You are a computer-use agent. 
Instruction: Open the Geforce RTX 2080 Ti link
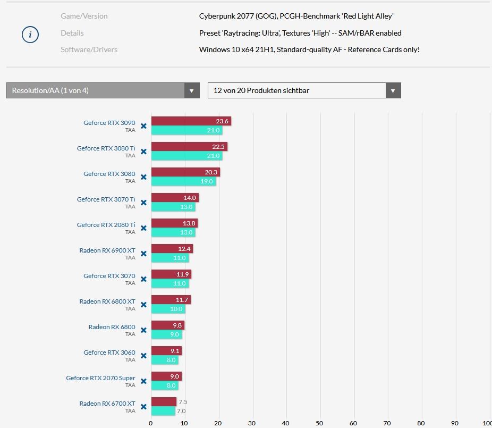tap(106, 225)
